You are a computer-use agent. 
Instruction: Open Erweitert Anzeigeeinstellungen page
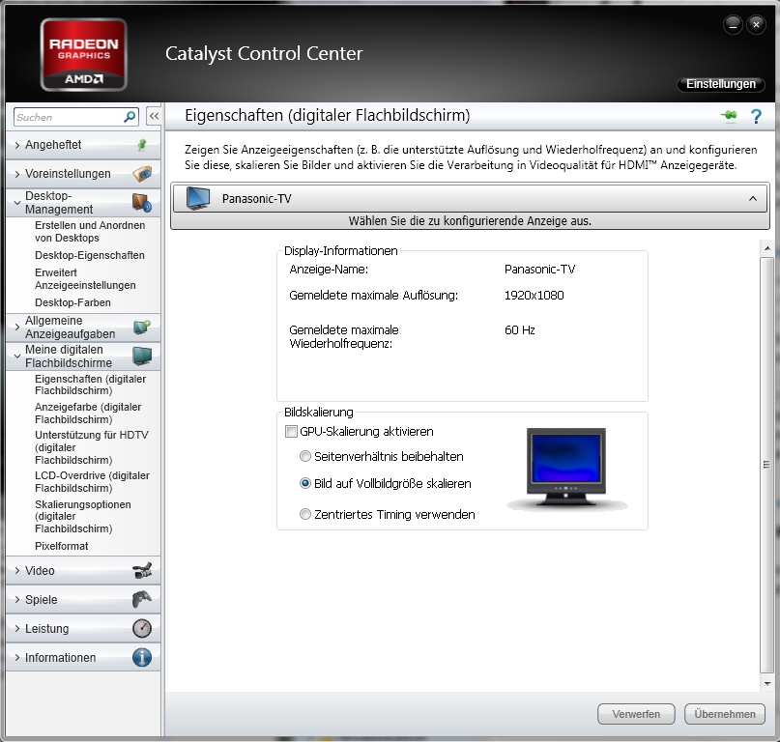[x=85, y=278]
